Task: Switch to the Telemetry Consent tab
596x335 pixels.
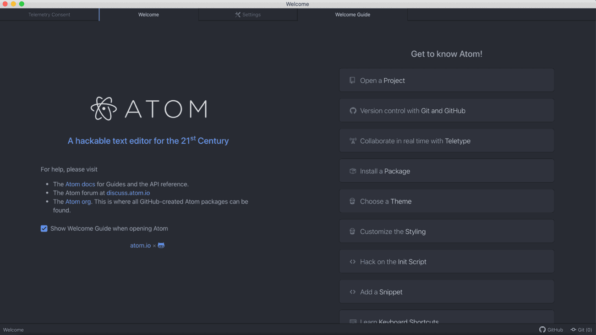Action: click(49, 15)
